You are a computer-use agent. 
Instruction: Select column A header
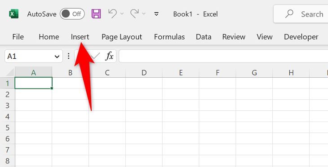click(x=33, y=72)
